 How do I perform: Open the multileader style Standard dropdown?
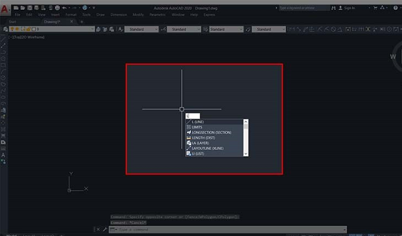[268, 29]
